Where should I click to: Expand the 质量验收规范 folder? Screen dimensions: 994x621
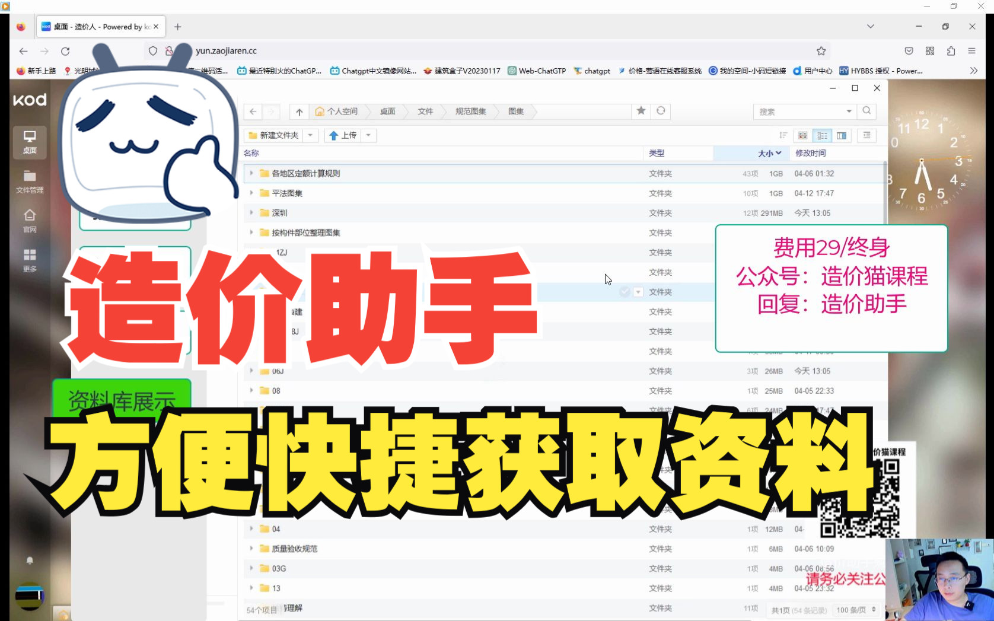[251, 549]
